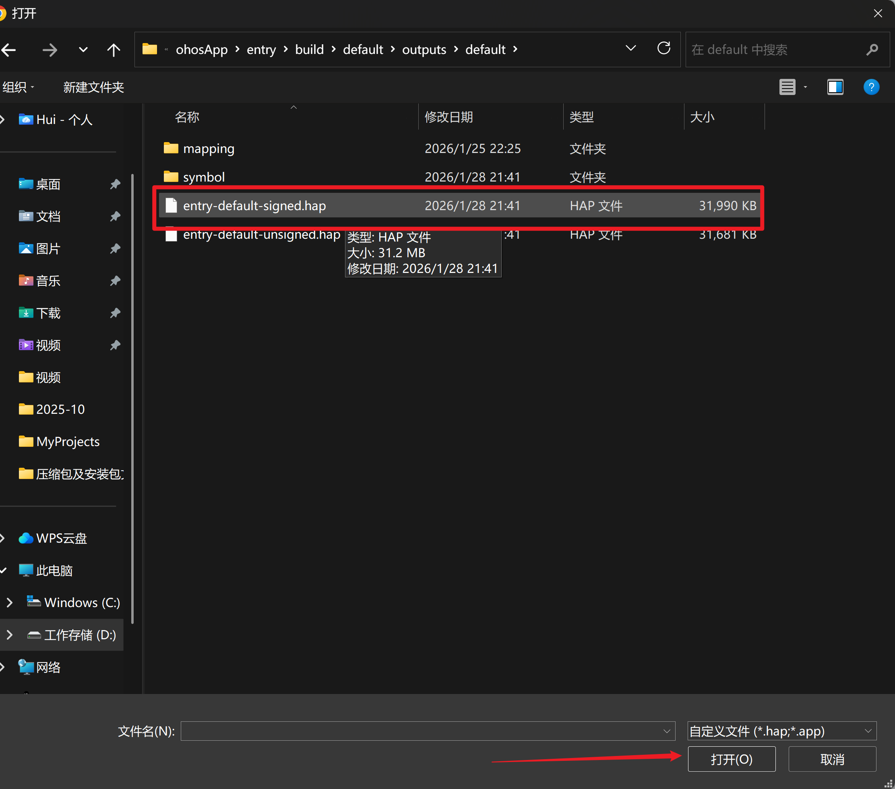Refresh the default folder listing

pyautogui.click(x=663, y=48)
